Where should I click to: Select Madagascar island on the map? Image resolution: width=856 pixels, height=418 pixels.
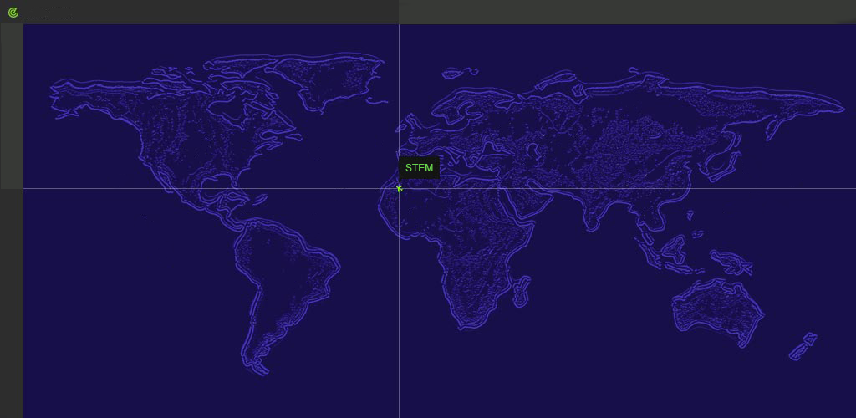[x=521, y=291]
